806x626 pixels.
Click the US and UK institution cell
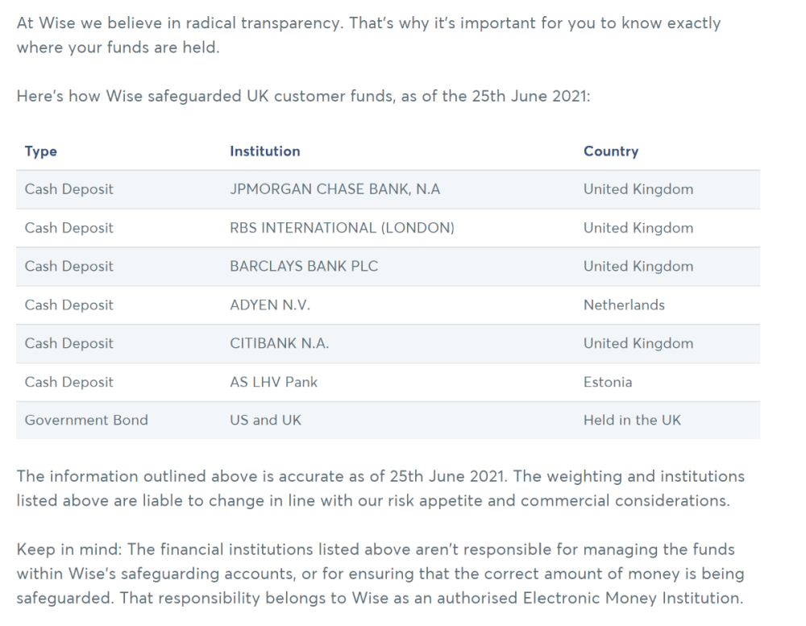pos(265,420)
